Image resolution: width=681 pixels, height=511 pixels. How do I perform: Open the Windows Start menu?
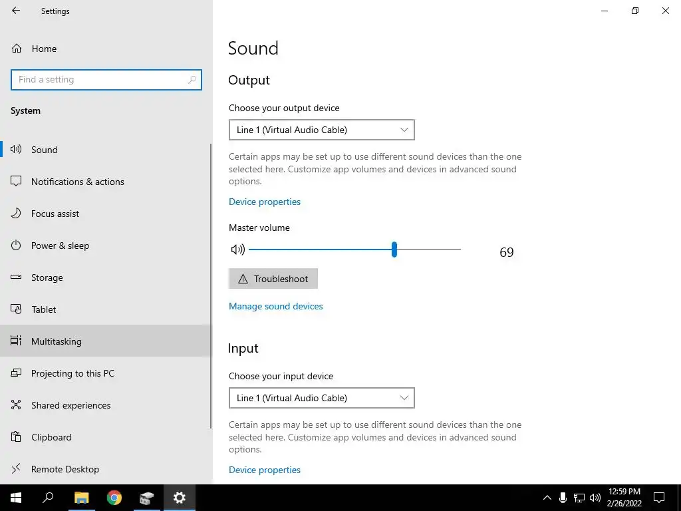[x=16, y=498]
